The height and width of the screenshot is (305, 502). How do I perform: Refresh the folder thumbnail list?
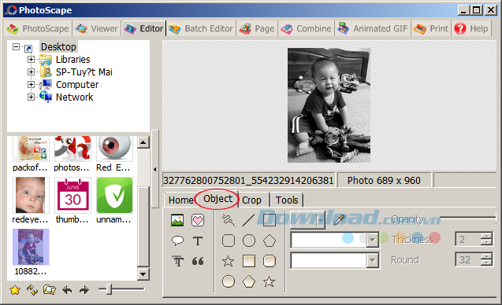coord(32,289)
